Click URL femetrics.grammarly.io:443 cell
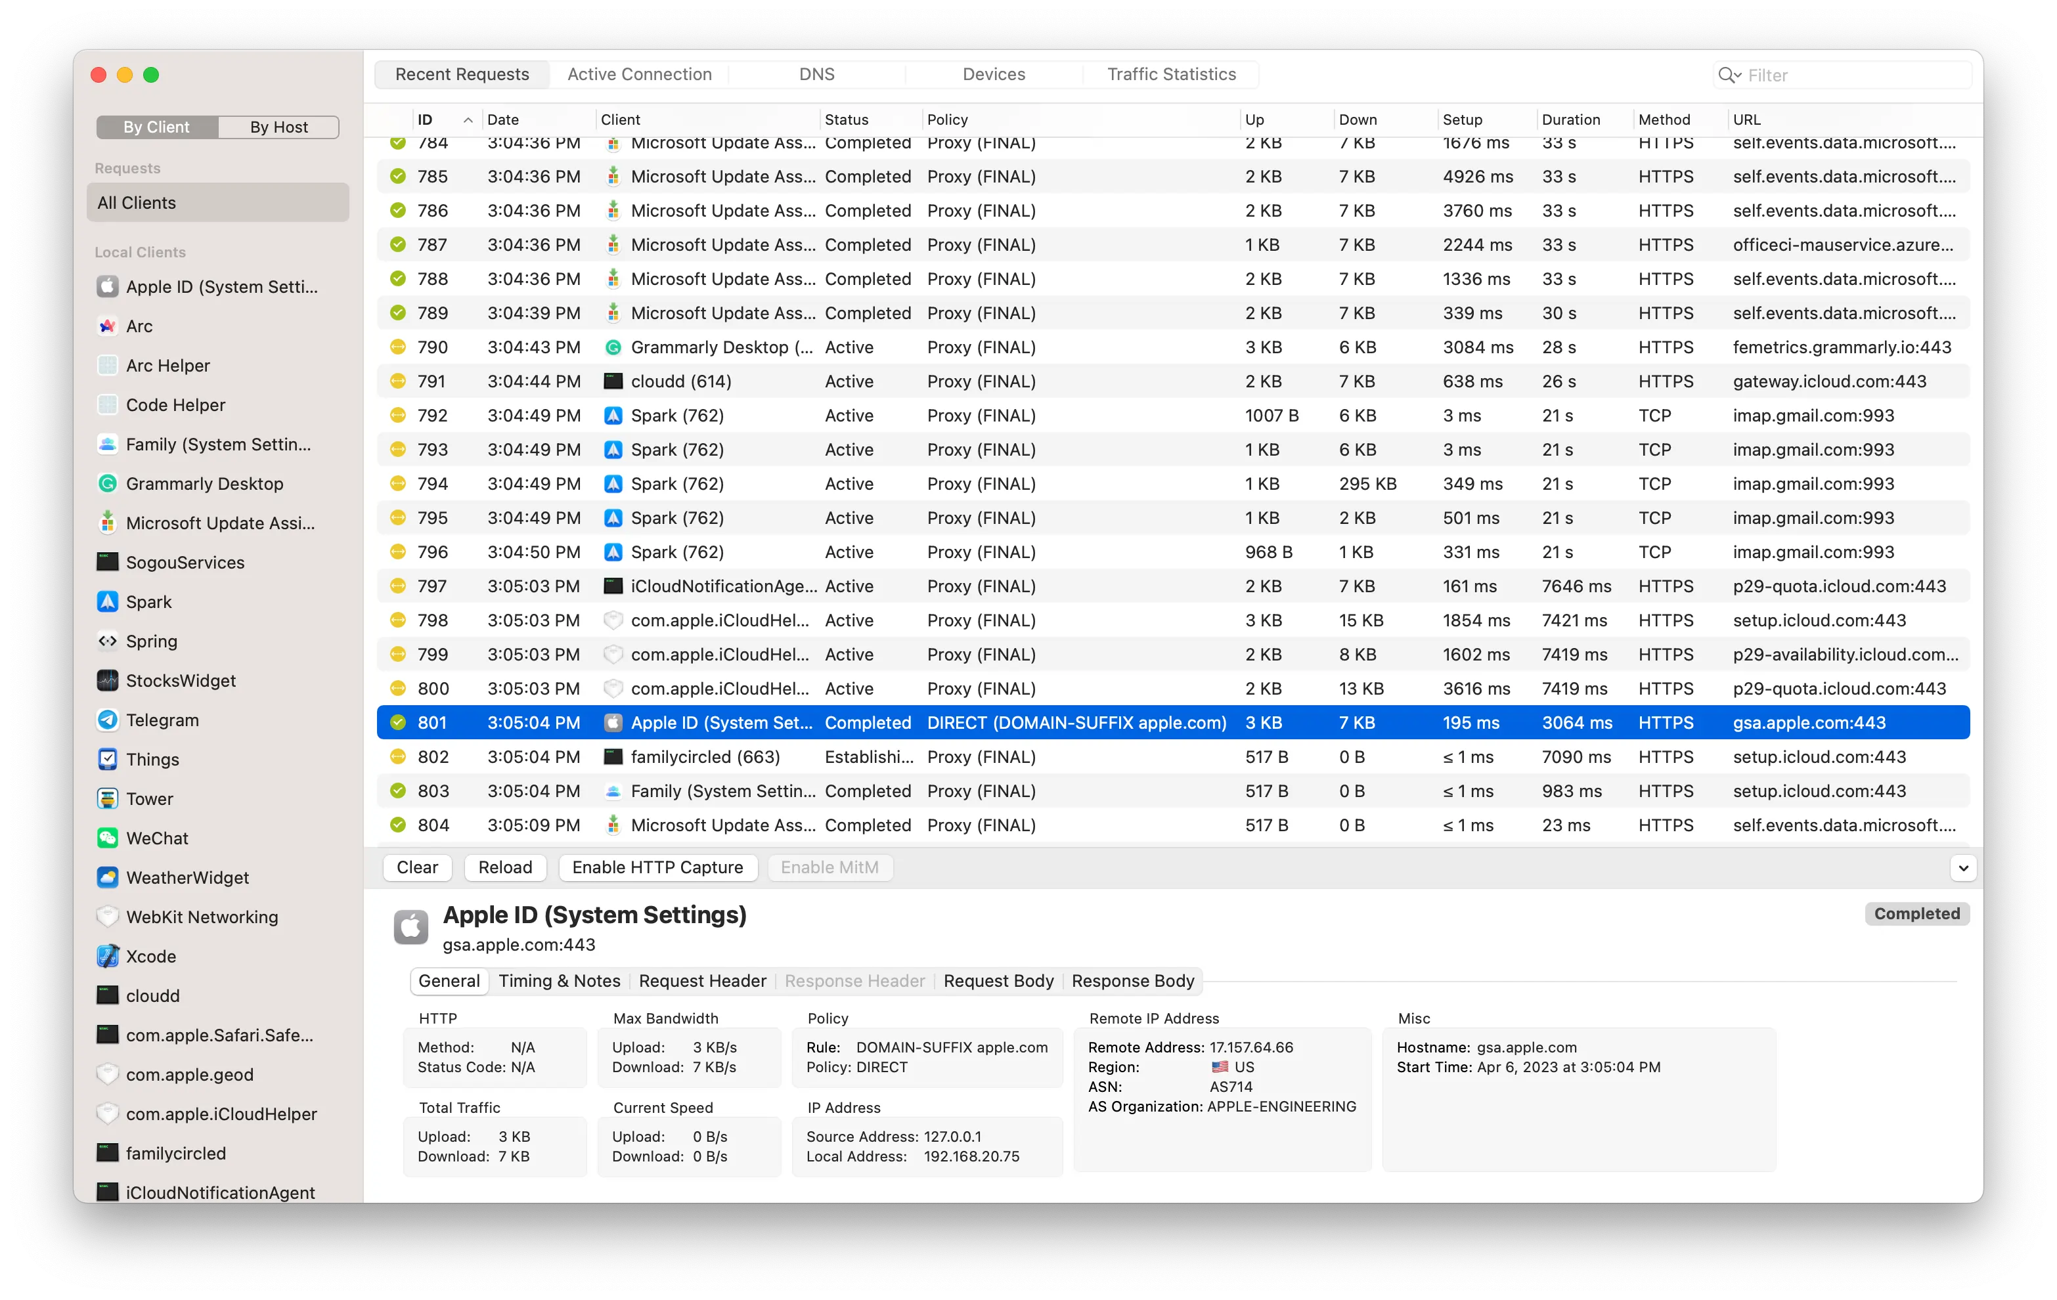This screenshot has width=2057, height=1300. pyautogui.click(x=1842, y=347)
